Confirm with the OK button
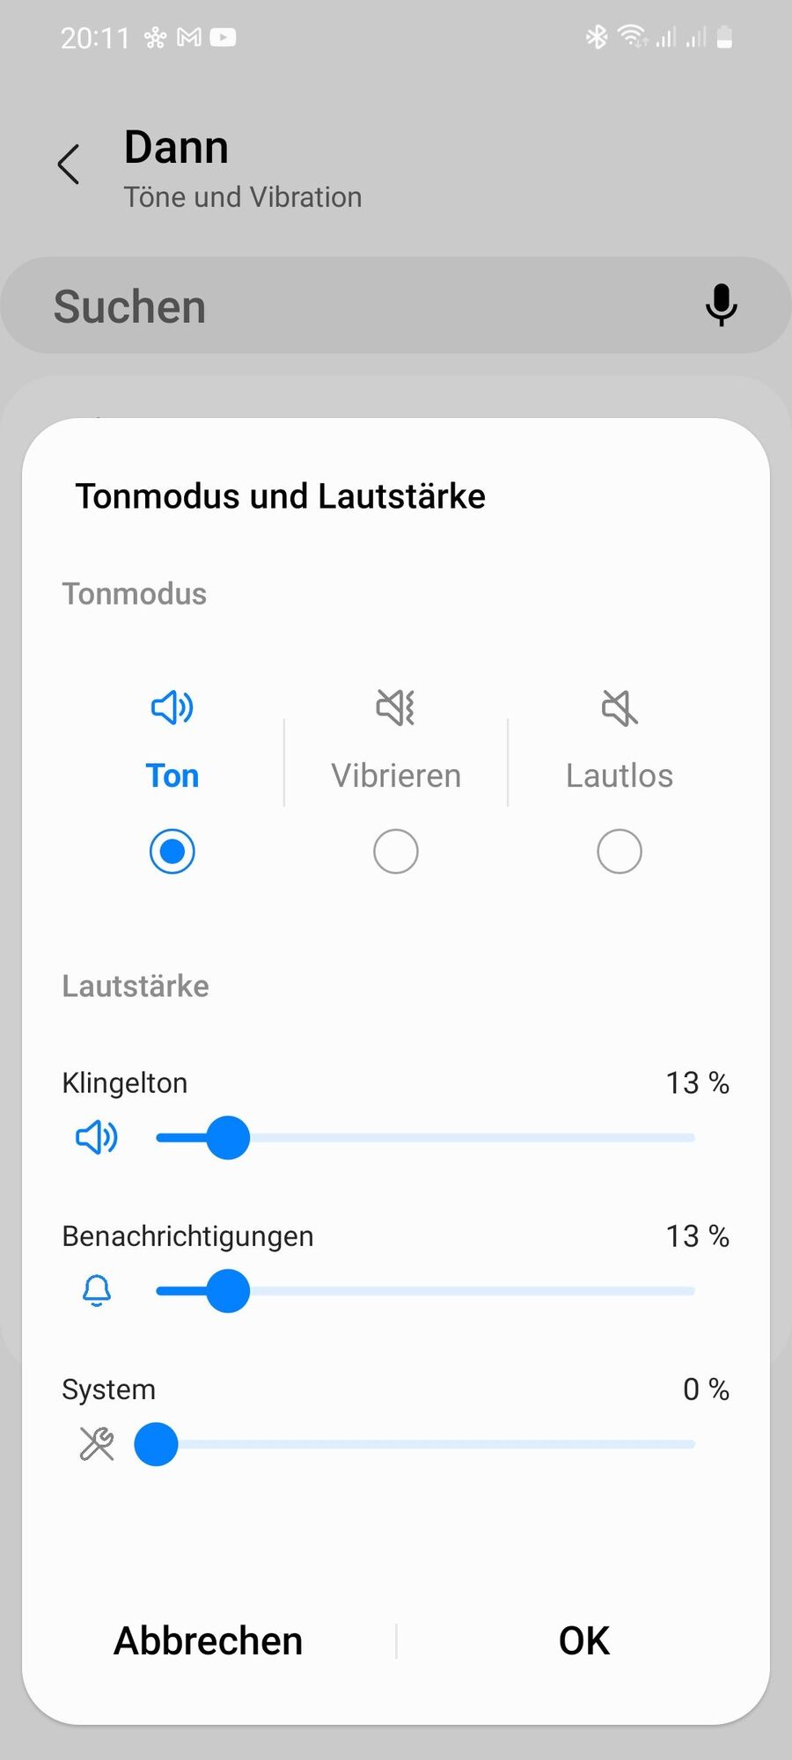 click(x=584, y=1641)
